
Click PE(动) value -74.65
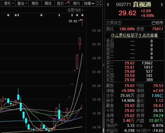(158, 131)
